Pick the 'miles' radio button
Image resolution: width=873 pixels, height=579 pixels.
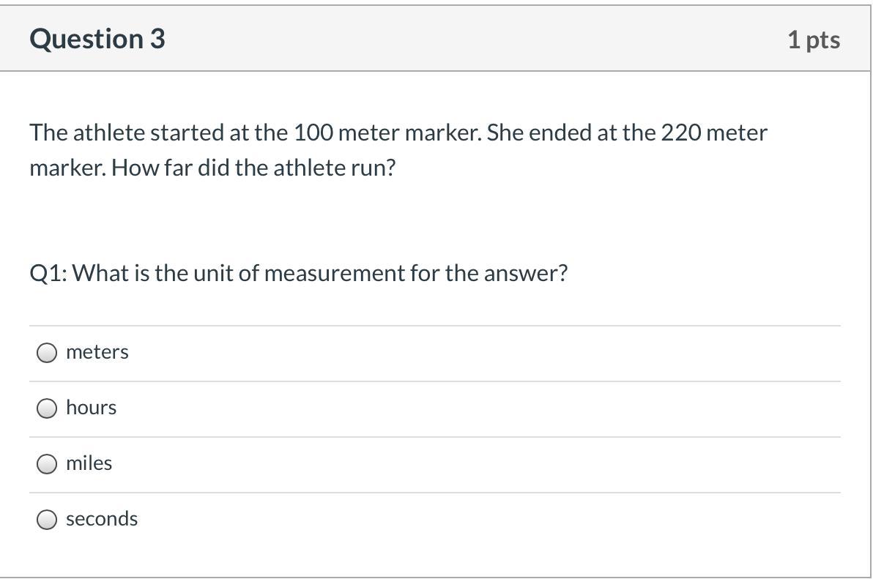pos(47,464)
